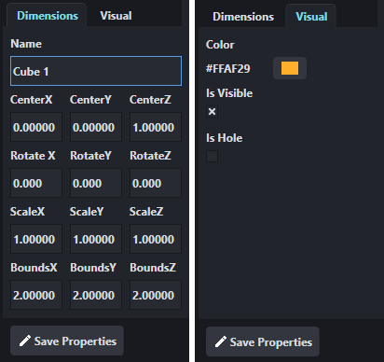Toggle the Is Visible checkbox
The width and height of the screenshot is (384, 362).
point(212,111)
